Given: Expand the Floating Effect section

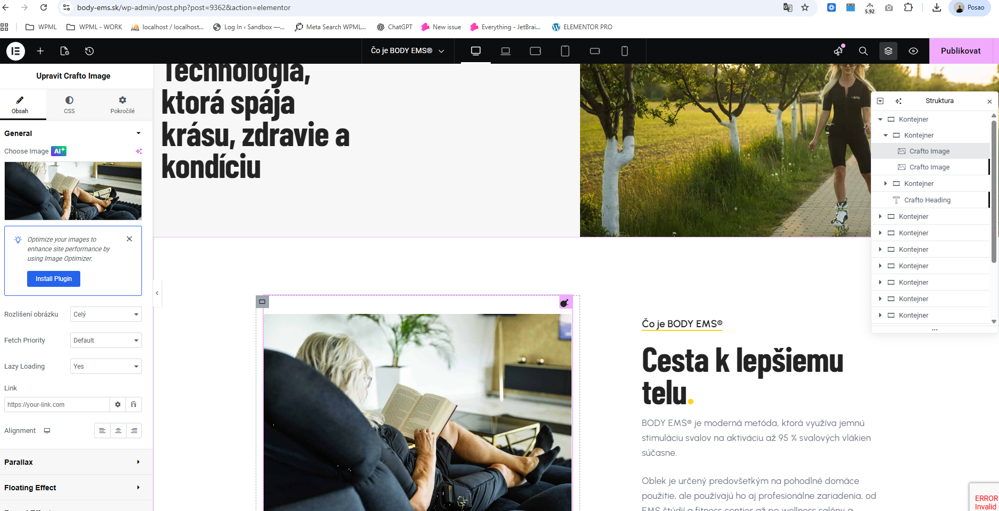Looking at the screenshot, I should coord(77,488).
